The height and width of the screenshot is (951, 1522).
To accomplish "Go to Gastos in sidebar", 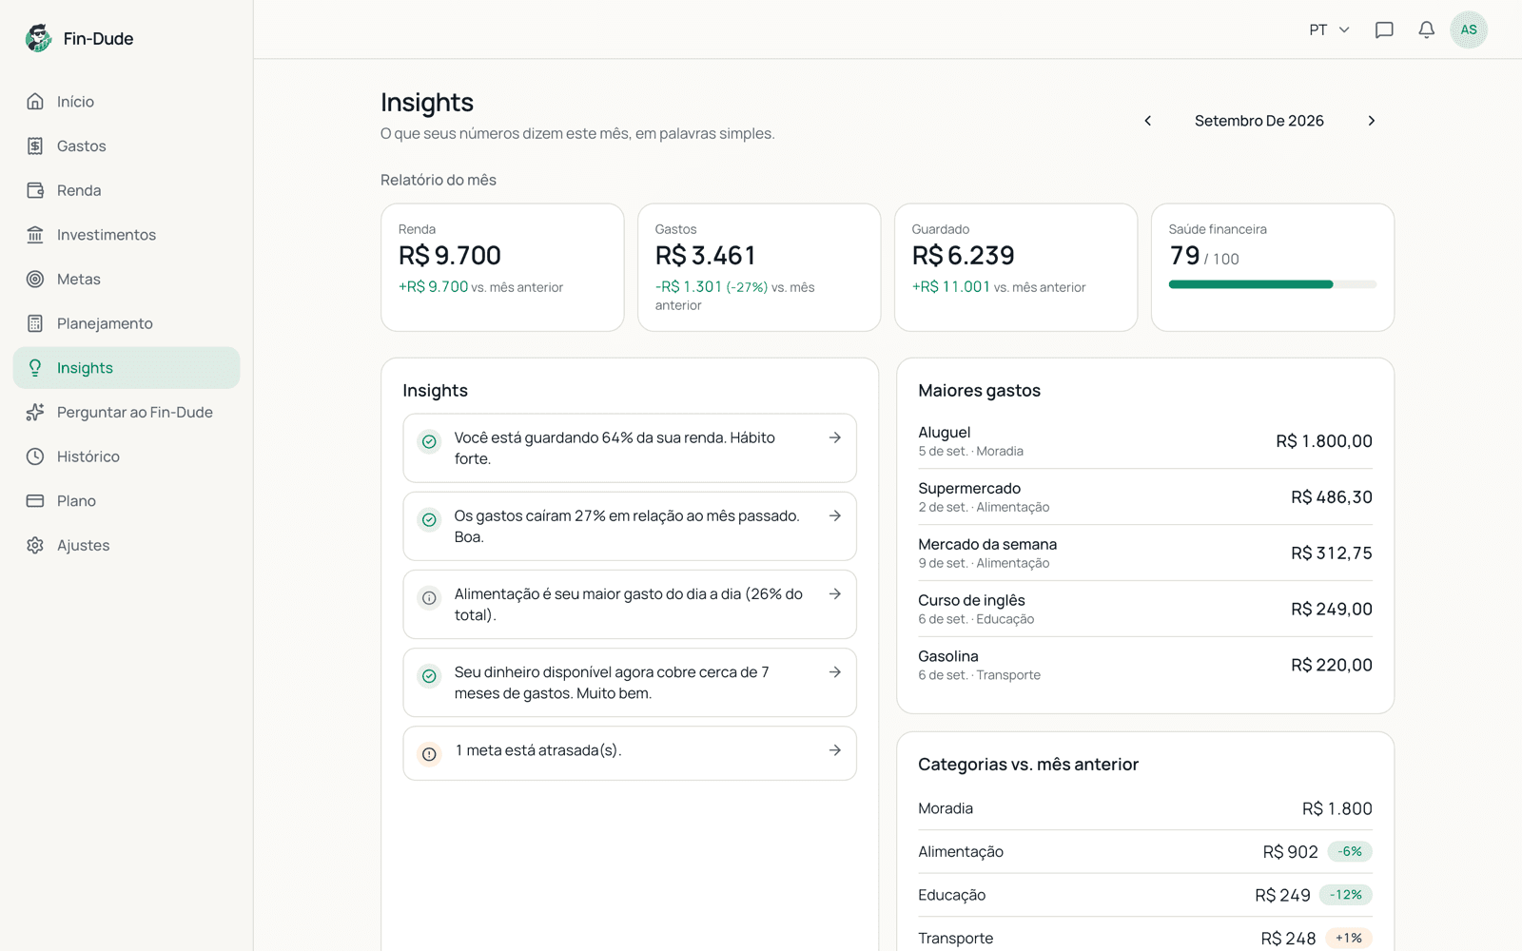I will click(127, 146).
